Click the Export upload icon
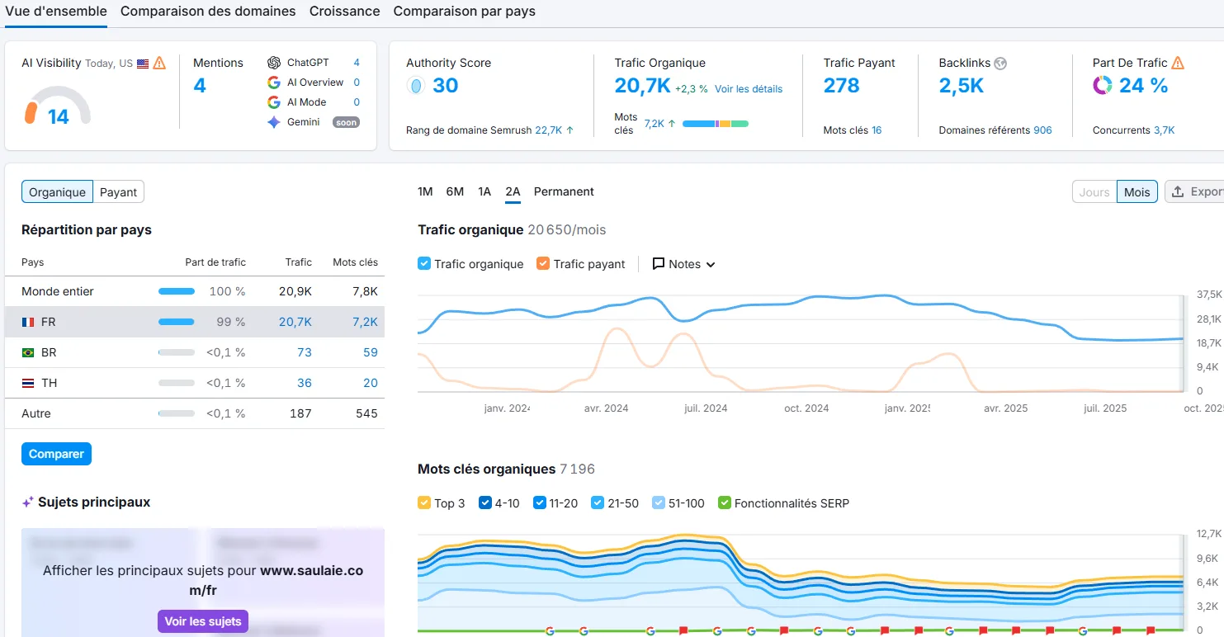This screenshot has width=1224, height=637. [x=1175, y=191]
